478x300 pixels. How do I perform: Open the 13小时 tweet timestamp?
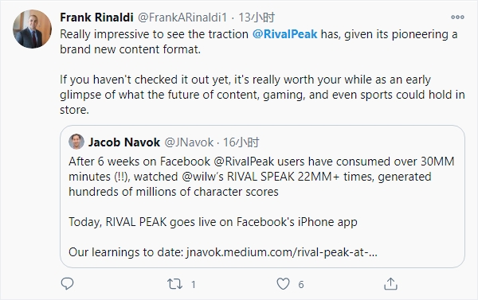[x=257, y=18]
